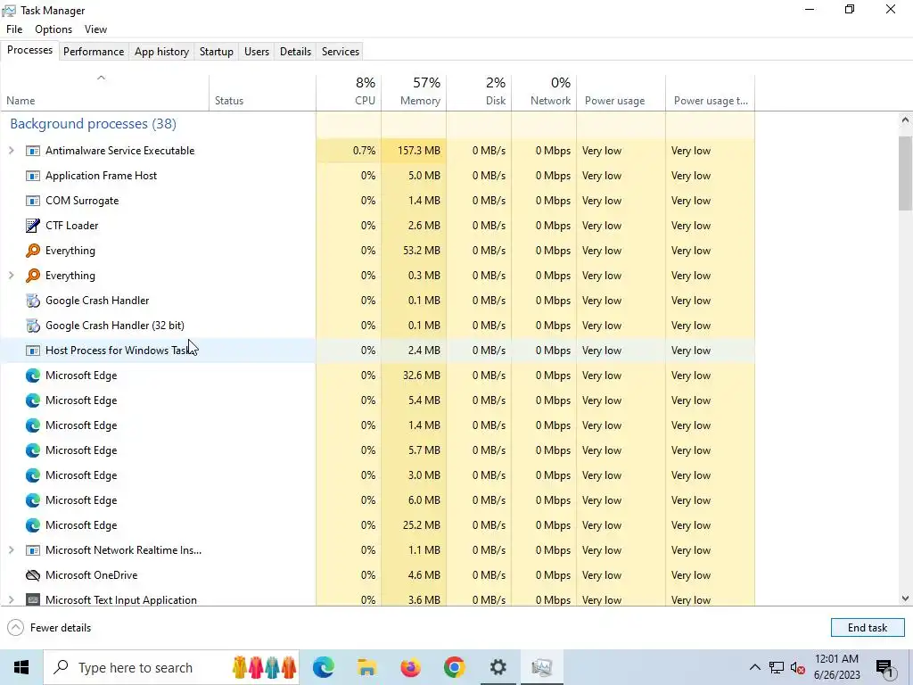
Task: Click the taskbar search box
Action: [x=172, y=667]
